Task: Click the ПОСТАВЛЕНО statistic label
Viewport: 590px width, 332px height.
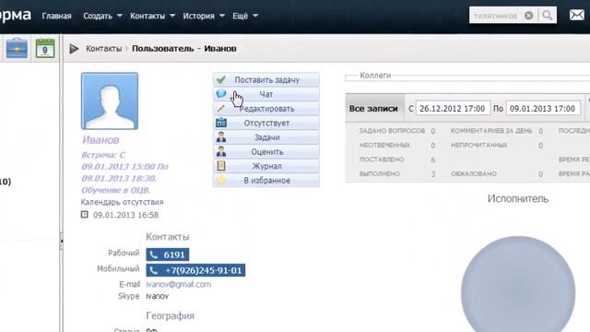Action: [382, 160]
